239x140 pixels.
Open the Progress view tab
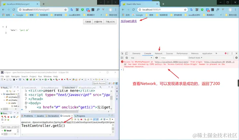80,116
